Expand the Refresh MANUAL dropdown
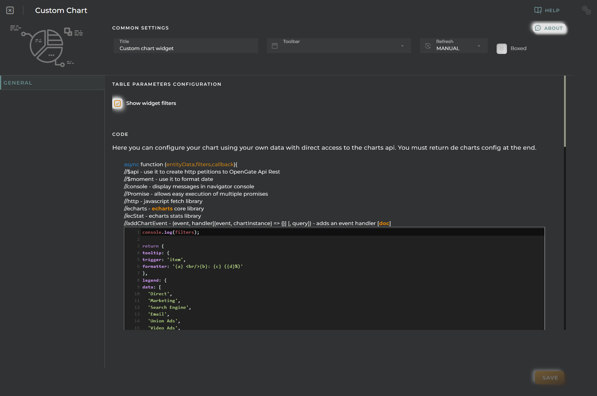This screenshot has width=597, height=396. (454, 45)
